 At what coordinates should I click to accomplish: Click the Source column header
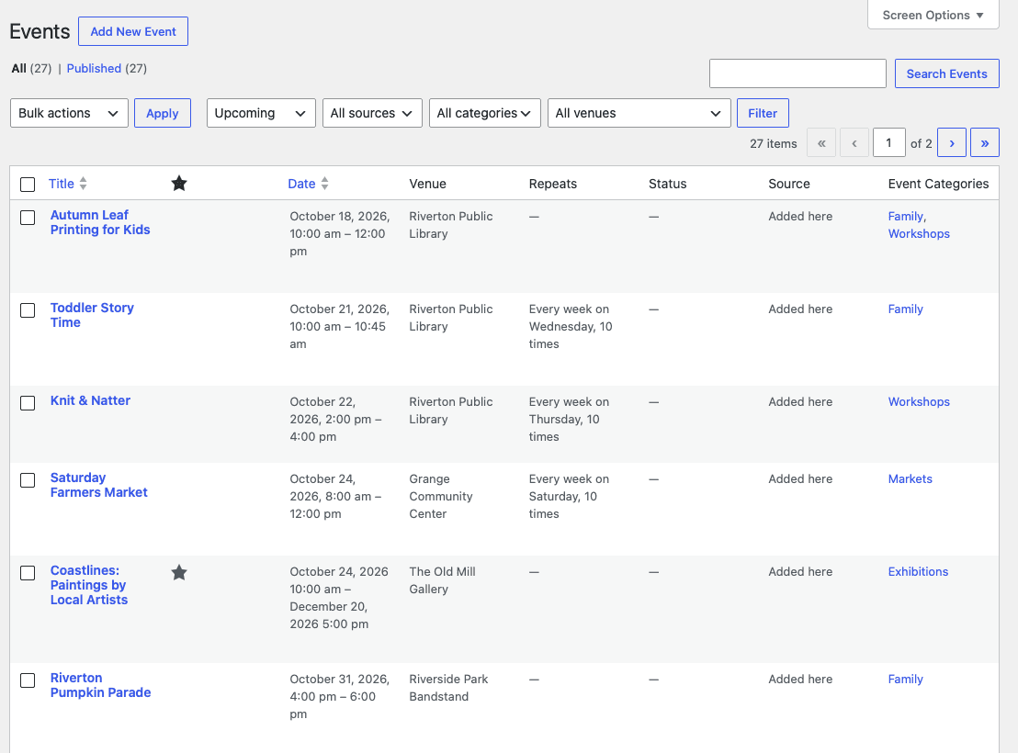click(x=789, y=184)
